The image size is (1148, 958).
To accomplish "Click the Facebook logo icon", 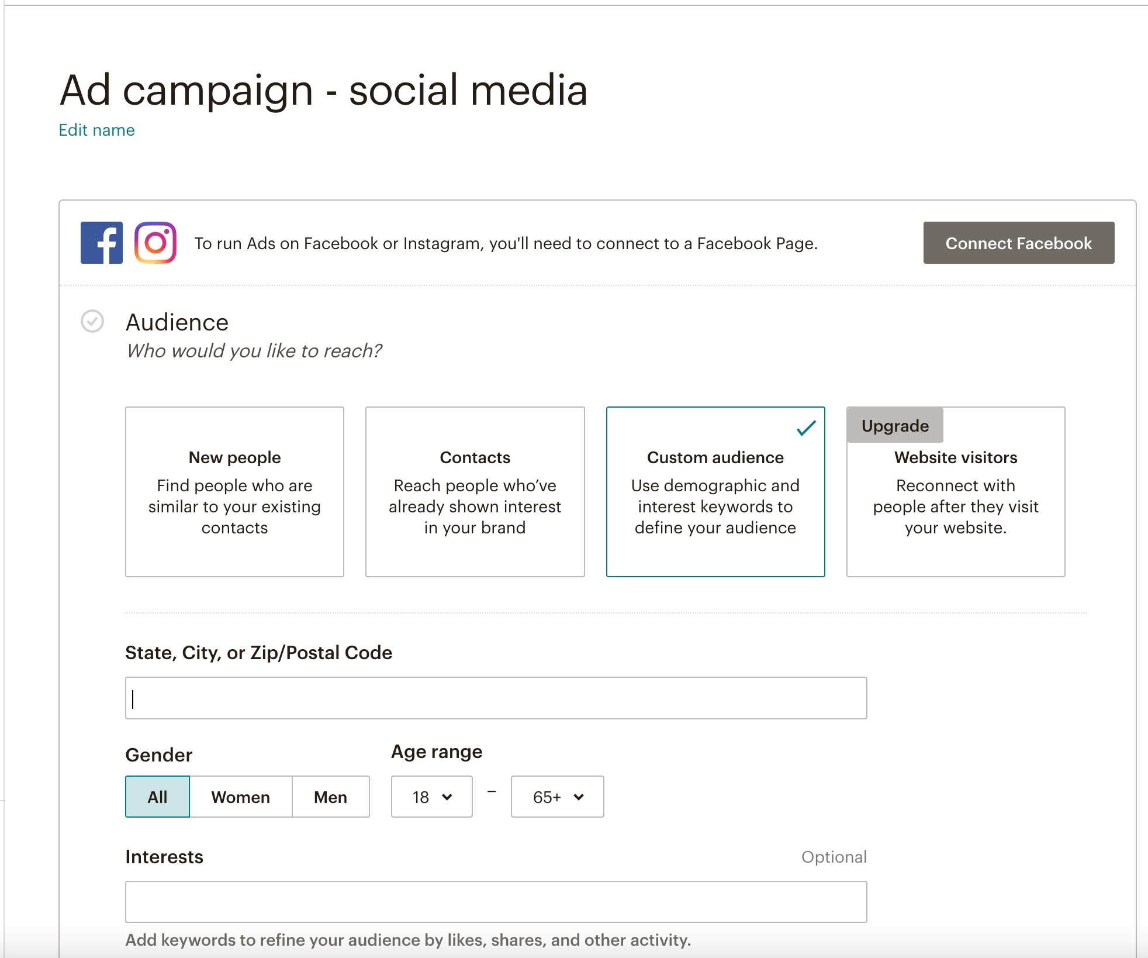I will 101,243.
